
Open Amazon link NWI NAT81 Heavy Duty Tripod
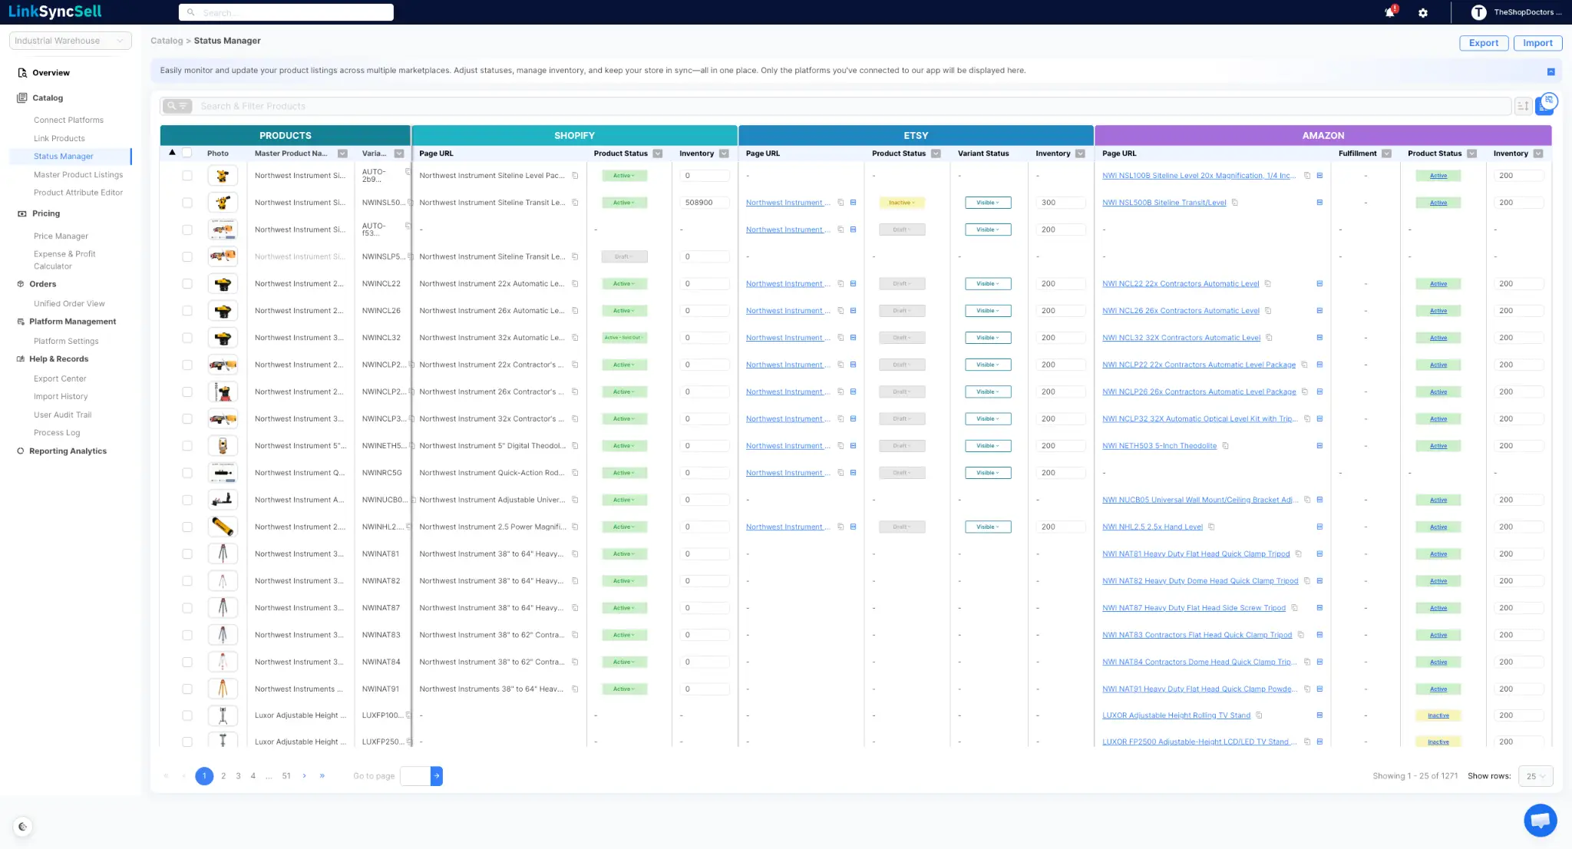pos(1196,554)
